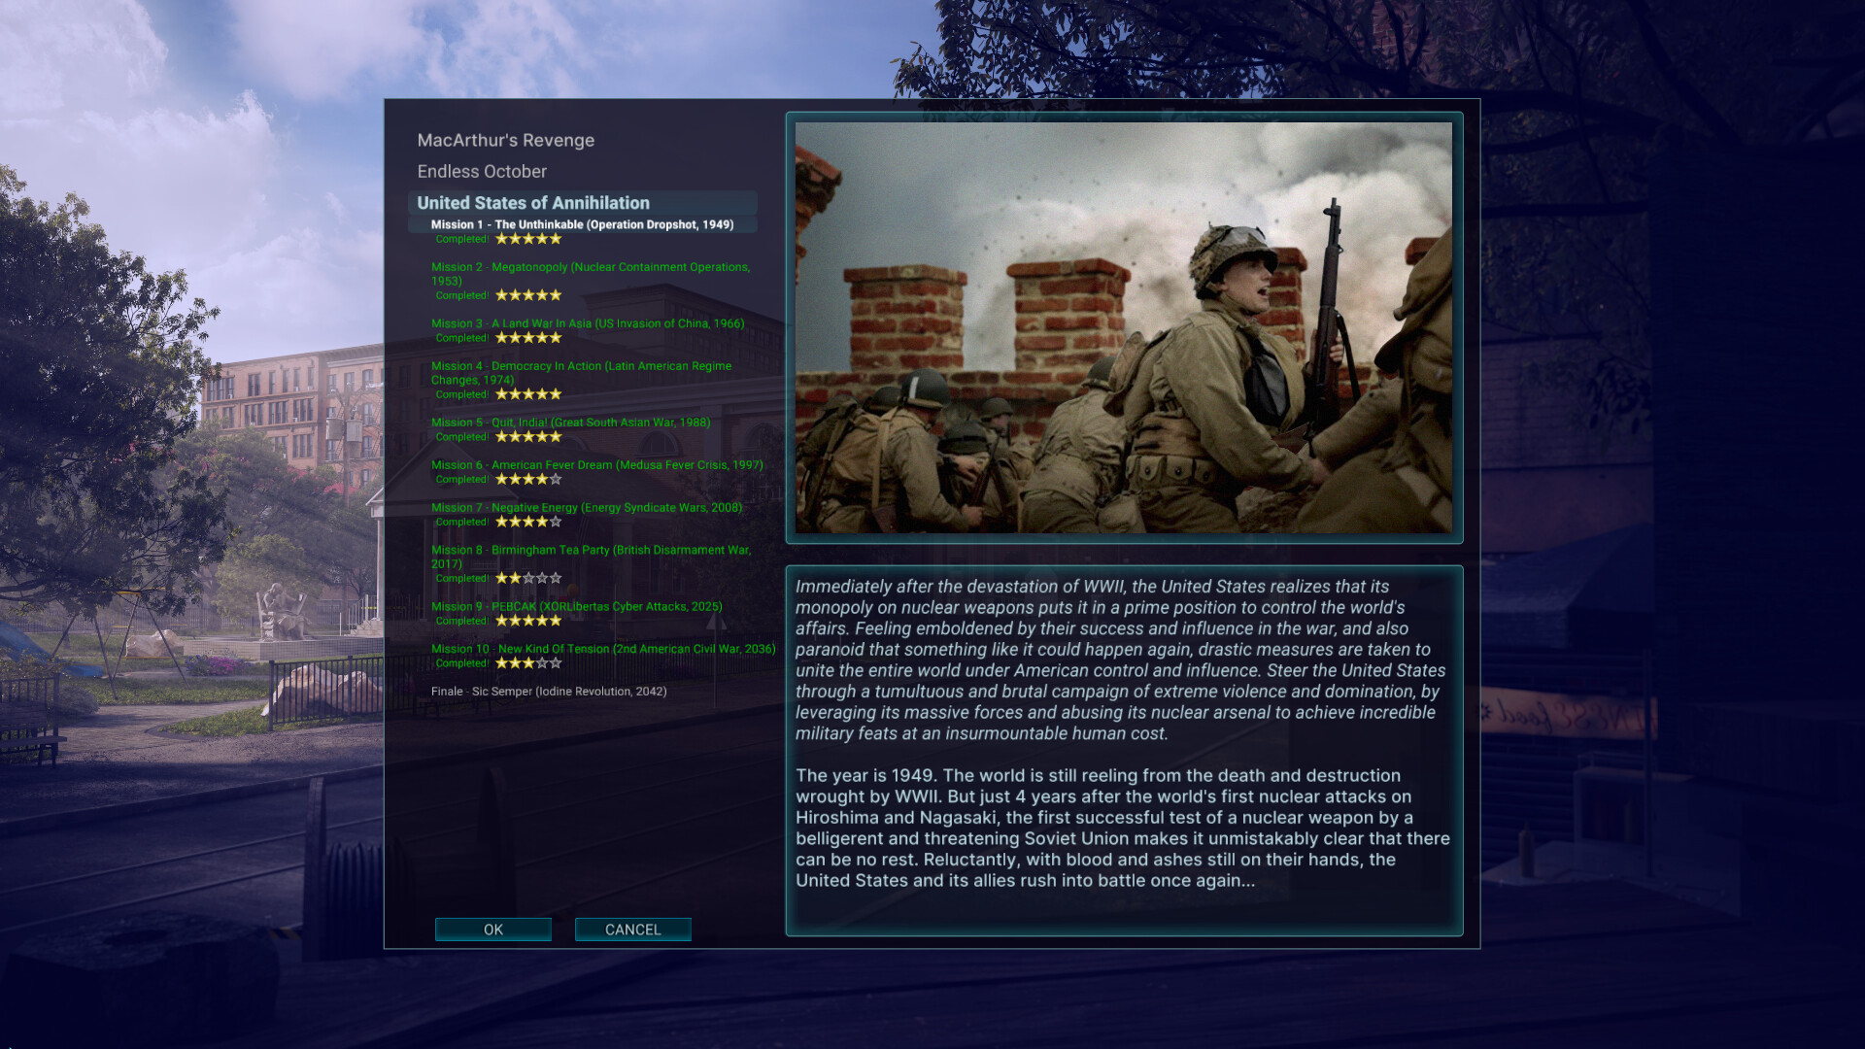Click the empty fourth star for Mission 10
1865x1049 pixels.
(542, 663)
